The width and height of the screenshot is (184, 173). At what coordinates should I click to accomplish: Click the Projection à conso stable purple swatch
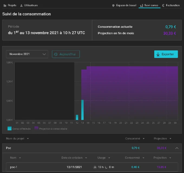tap(36, 128)
